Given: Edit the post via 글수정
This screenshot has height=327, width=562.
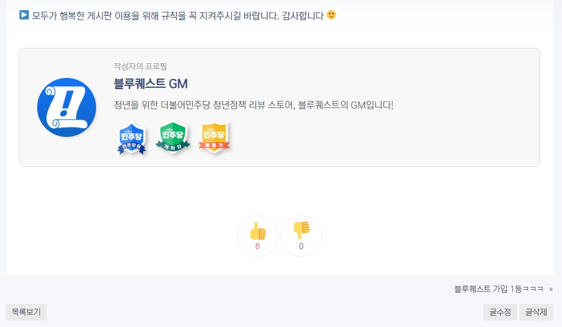Looking at the screenshot, I should pos(500,312).
